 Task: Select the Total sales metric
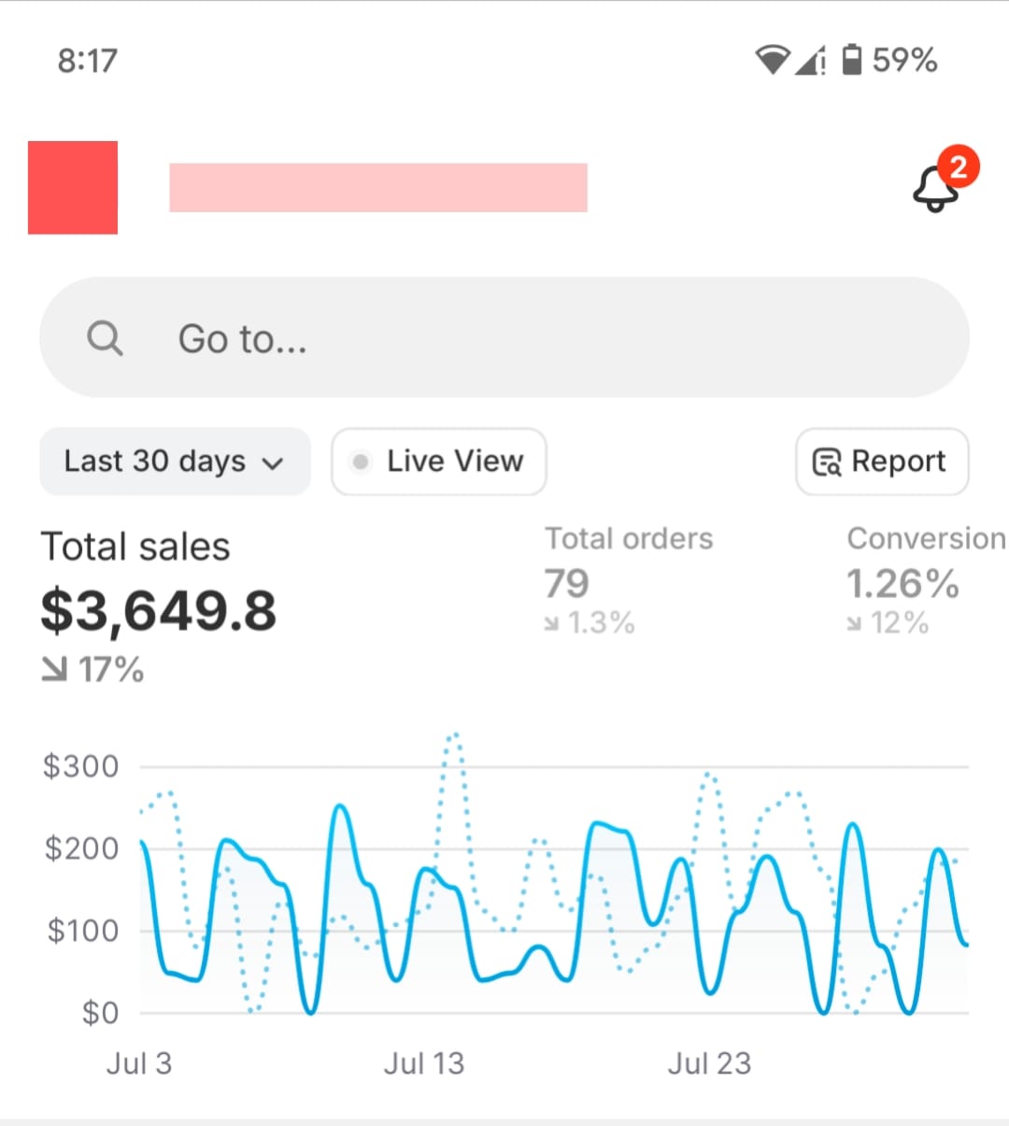tap(135, 548)
